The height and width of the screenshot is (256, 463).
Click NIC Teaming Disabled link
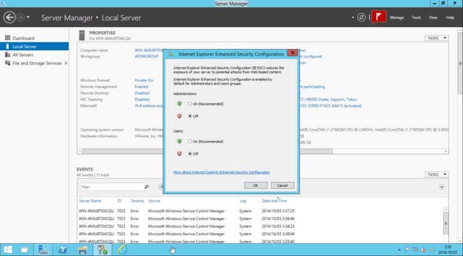[x=142, y=99]
